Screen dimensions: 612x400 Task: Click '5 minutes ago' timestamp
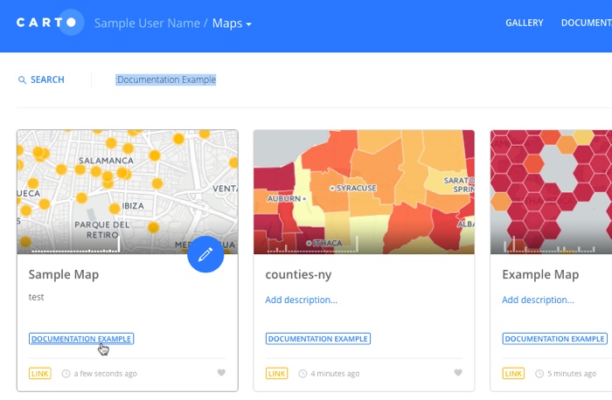[x=572, y=374]
